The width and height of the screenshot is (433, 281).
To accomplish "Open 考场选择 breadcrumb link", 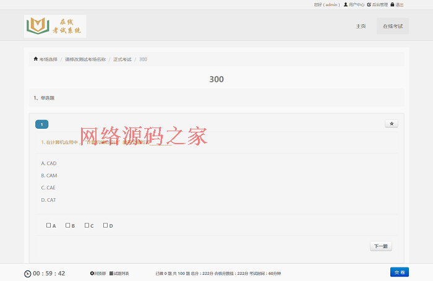I will click(x=48, y=59).
